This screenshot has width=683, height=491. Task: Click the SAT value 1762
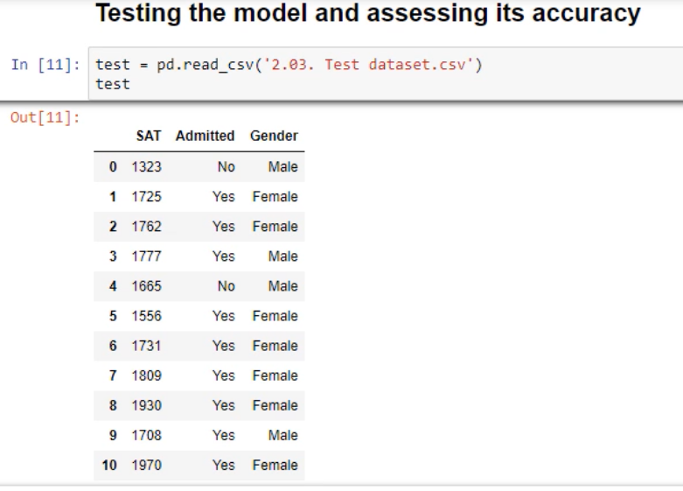point(146,228)
